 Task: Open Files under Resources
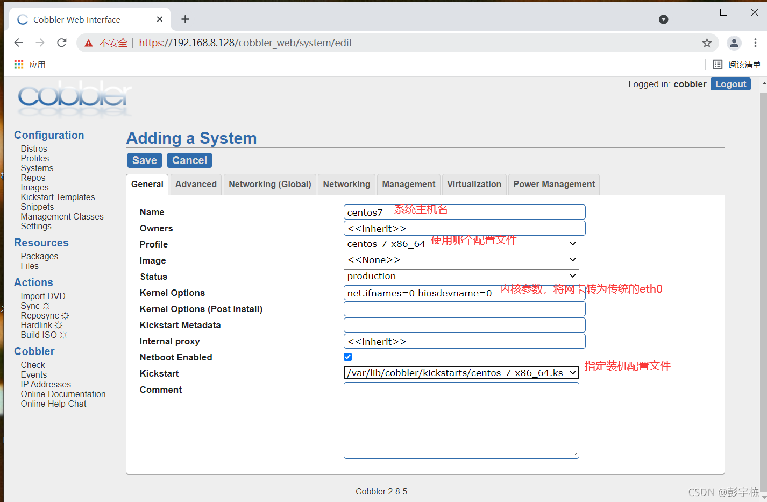30,266
